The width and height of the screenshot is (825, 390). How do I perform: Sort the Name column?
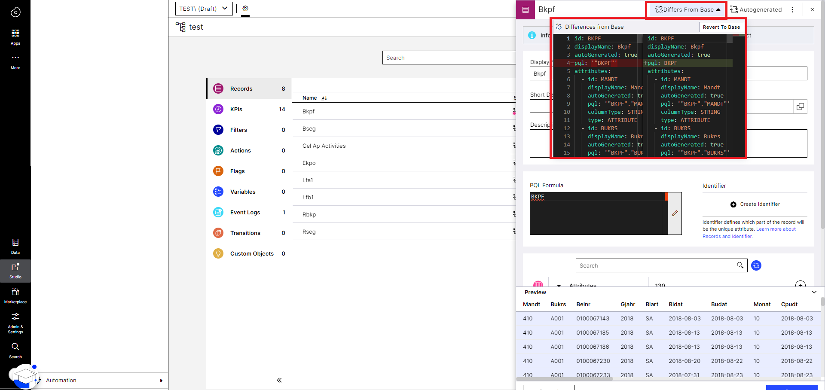[324, 98]
